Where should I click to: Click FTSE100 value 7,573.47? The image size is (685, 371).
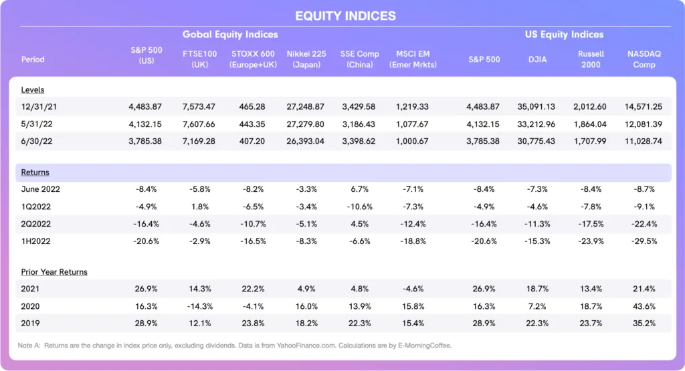[199, 106]
